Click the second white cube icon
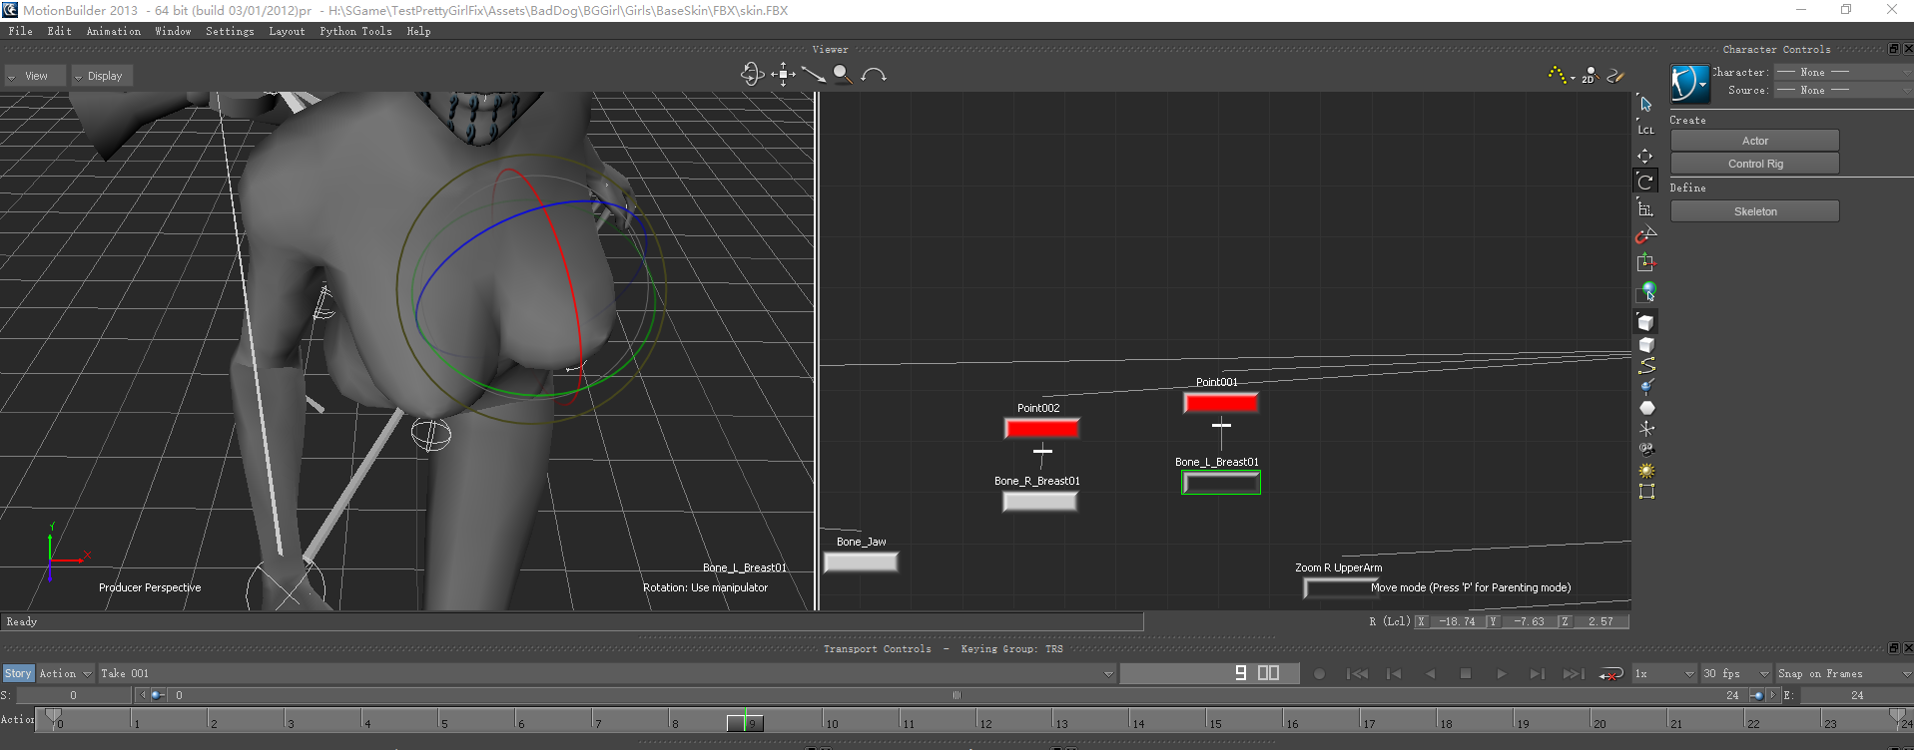1914x750 pixels. tap(1646, 345)
